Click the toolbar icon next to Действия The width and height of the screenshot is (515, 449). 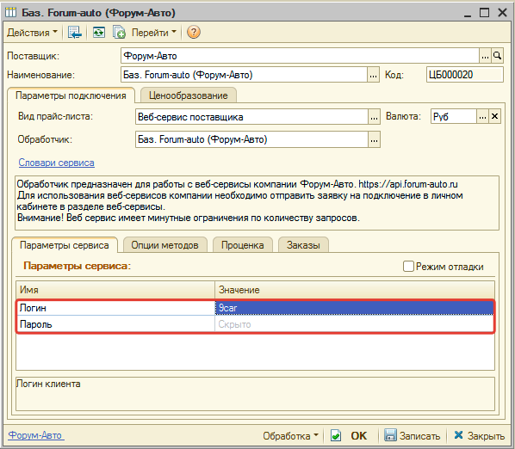click(x=75, y=32)
